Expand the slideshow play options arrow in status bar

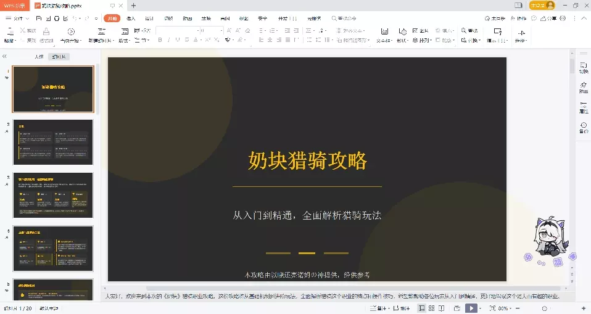click(480, 308)
